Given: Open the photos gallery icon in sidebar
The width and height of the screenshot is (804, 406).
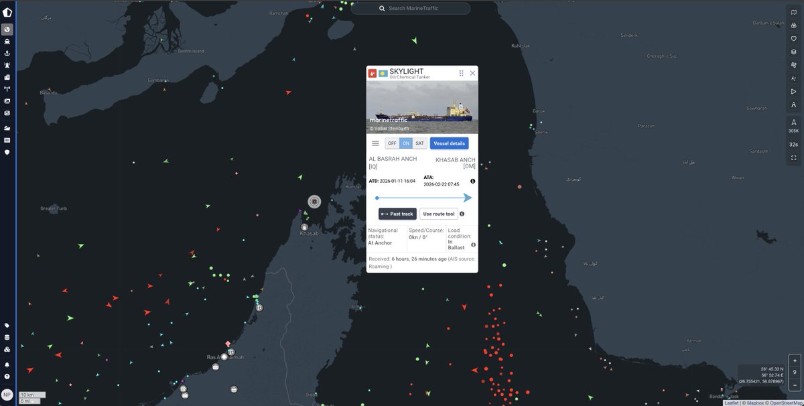Looking at the screenshot, I should 7,100.
